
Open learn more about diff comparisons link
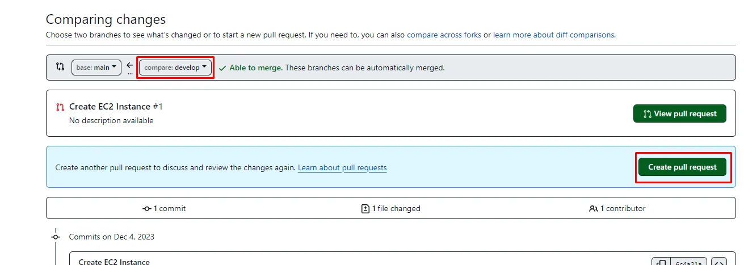[553, 35]
